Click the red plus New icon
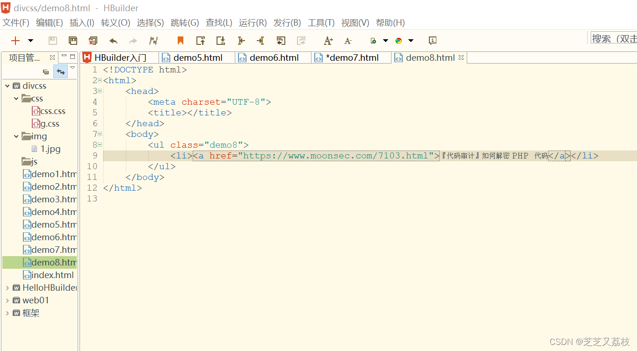 tap(15, 41)
